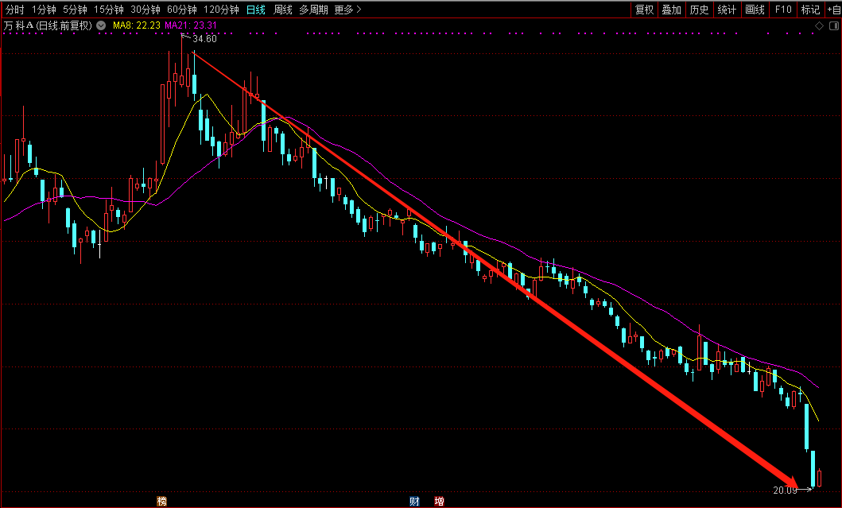Switch to 30分钟 chart period
Image resolution: width=842 pixels, height=508 pixels.
click(x=146, y=10)
